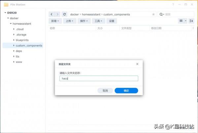Collapse the DS920 tree node

pos(5,13)
